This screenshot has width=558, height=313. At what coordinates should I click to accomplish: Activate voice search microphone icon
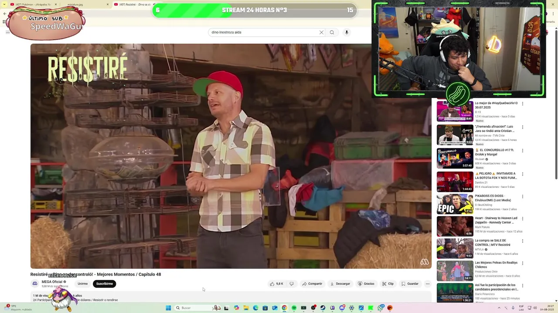[347, 32]
